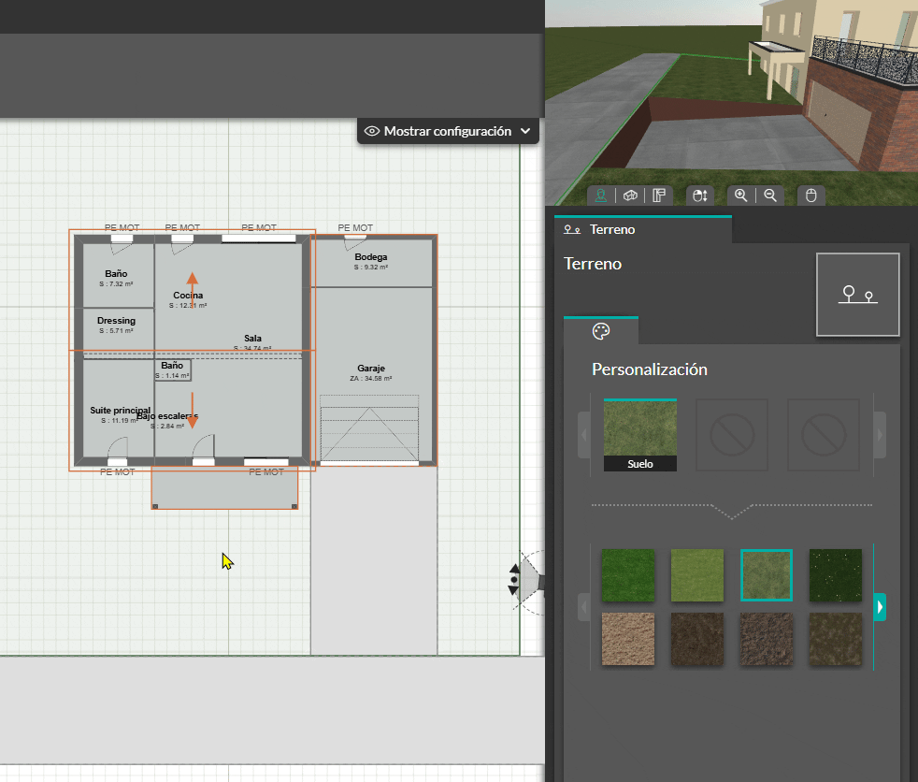Select the Suite principal room label
Screen dimensions: 918x782
pos(120,410)
